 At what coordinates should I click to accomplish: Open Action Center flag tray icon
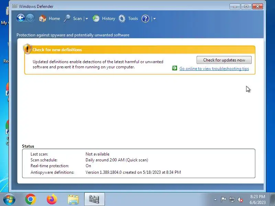coord(223,199)
